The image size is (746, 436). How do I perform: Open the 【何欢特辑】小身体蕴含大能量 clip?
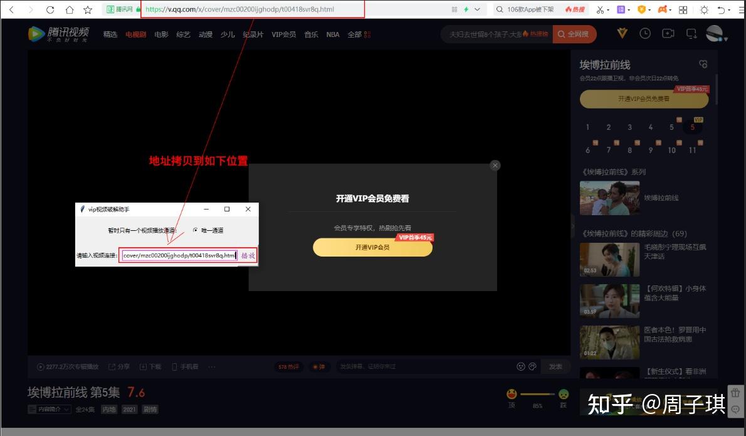coord(609,301)
